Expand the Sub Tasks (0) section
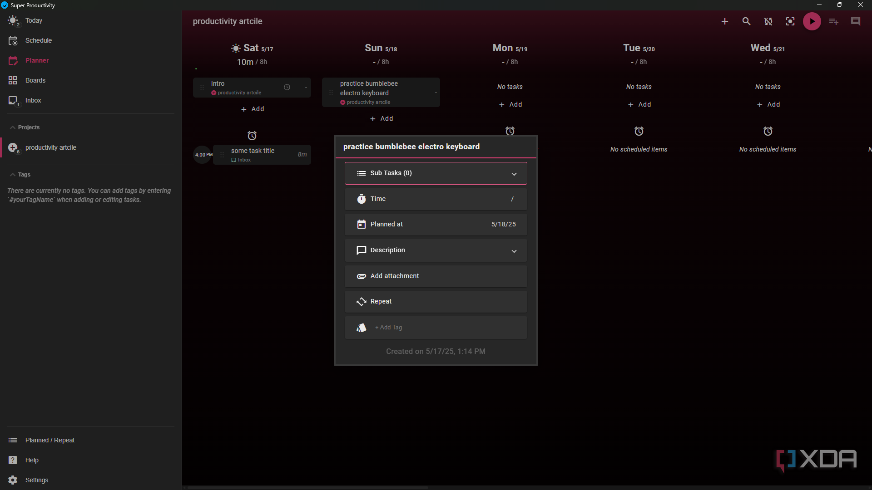The image size is (872, 490). [436, 173]
